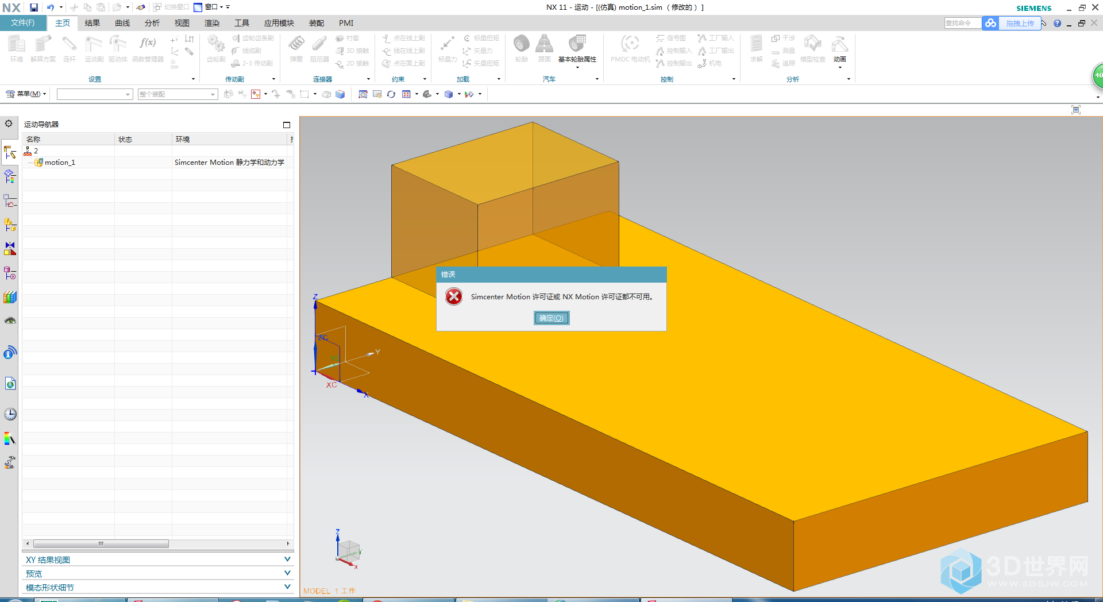Image resolution: width=1103 pixels, height=602 pixels.
Task: Open the 菜单(M) dropdown menu
Action: pos(26,94)
